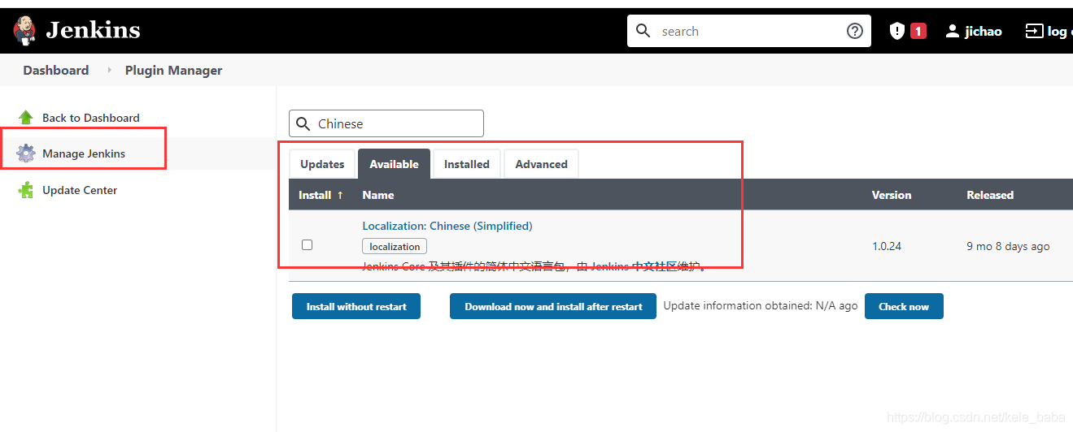1073x432 pixels.
Task: Focus the plugin filter field containing Chinese
Action: click(386, 123)
